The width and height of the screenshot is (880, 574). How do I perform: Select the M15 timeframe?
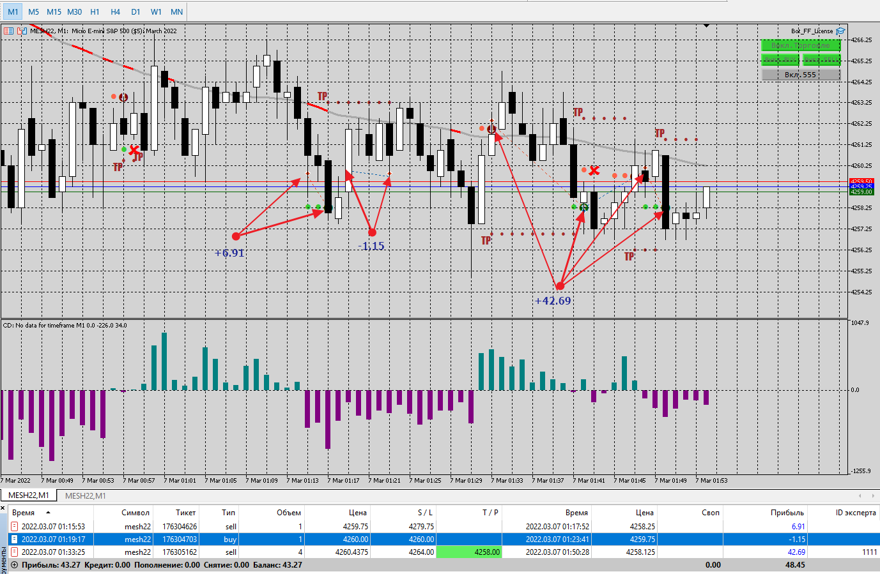[x=54, y=11]
